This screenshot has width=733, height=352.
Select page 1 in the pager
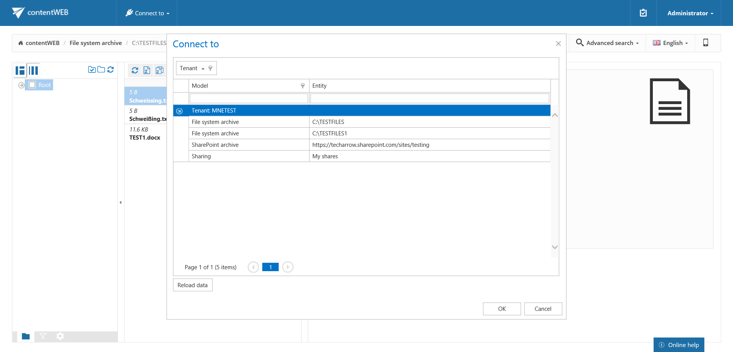[270, 267]
